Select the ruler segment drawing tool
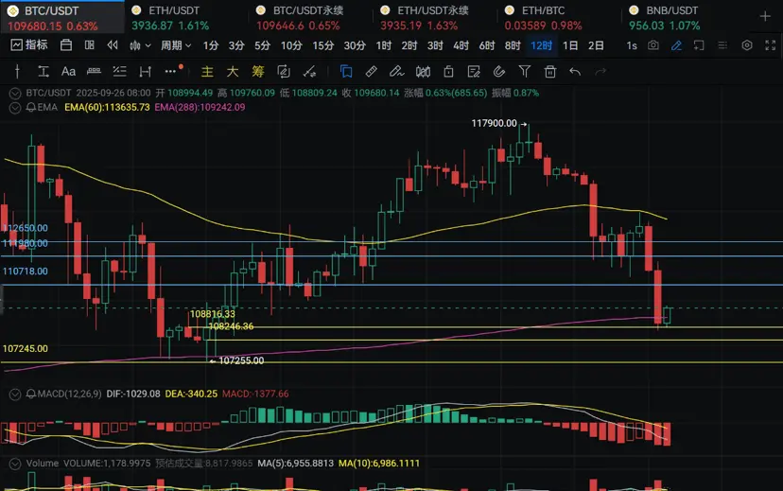This screenshot has width=783, height=491. point(94,72)
